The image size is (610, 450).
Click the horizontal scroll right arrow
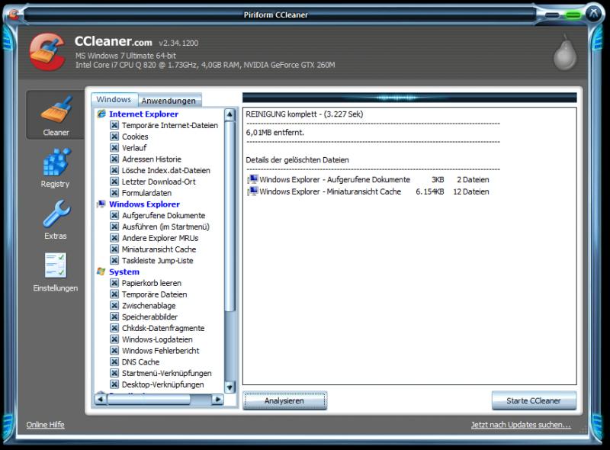(x=218, y=399)
